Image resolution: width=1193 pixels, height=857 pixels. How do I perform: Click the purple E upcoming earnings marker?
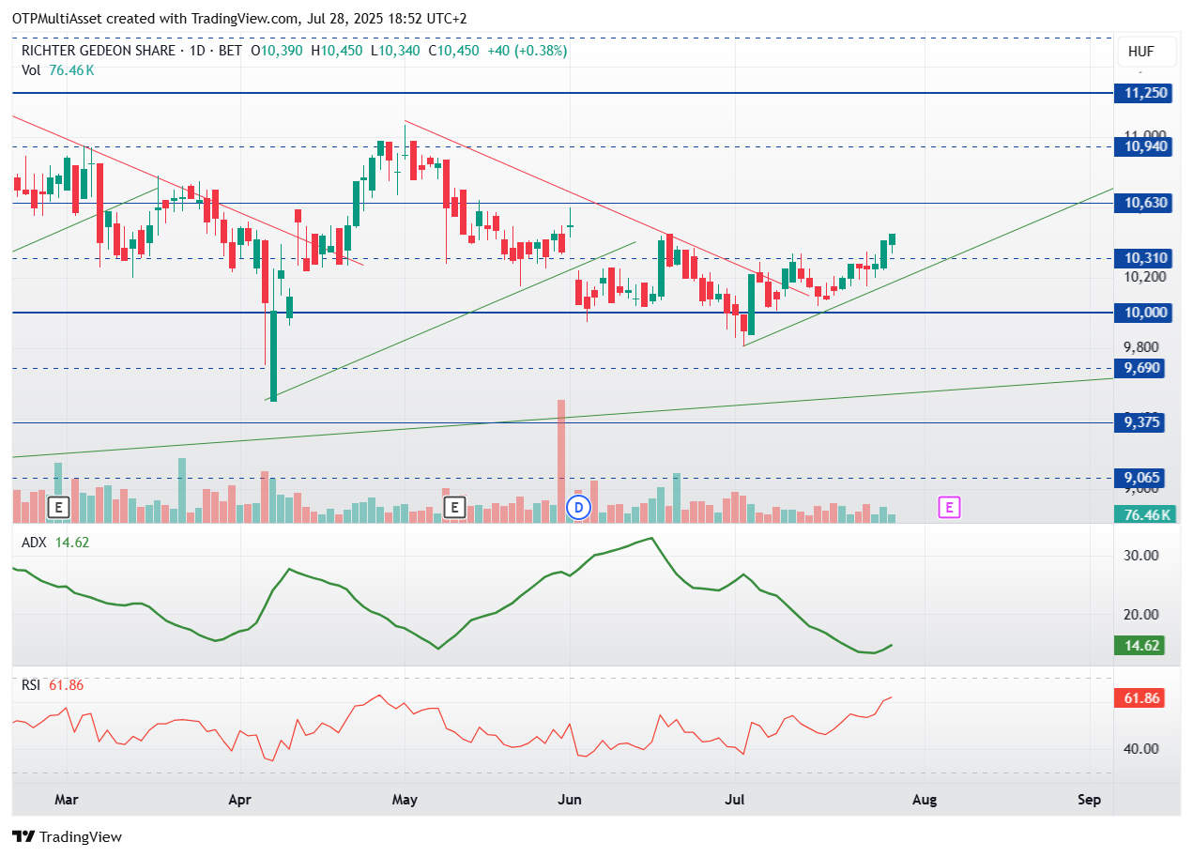(x=949, y=508)
